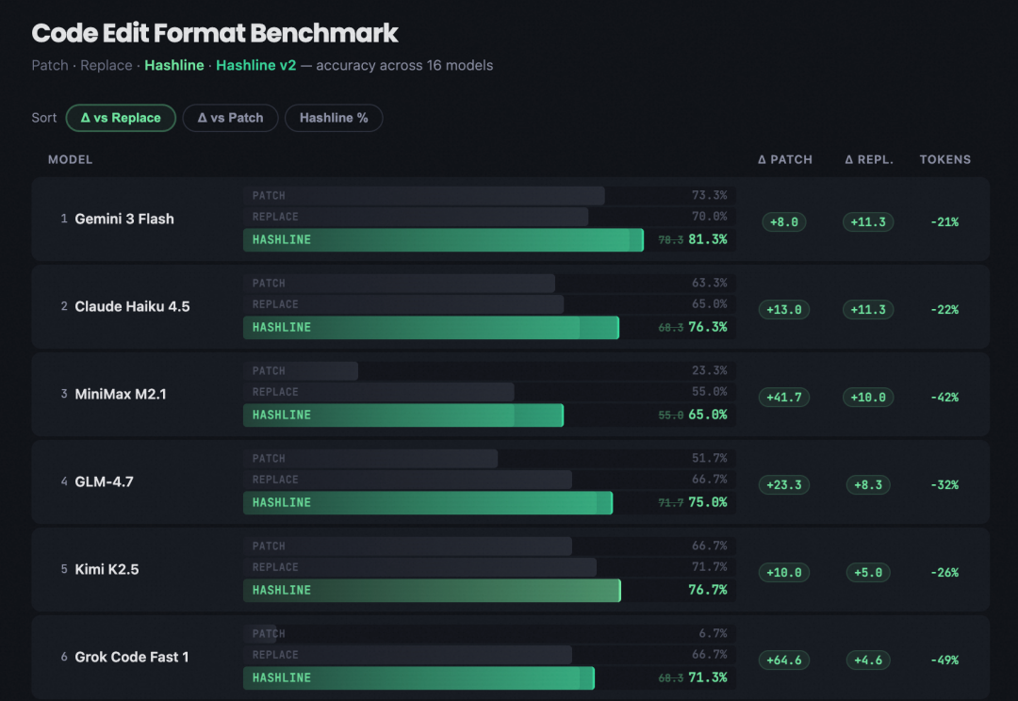Select the Replace format link

coord(106,65)
